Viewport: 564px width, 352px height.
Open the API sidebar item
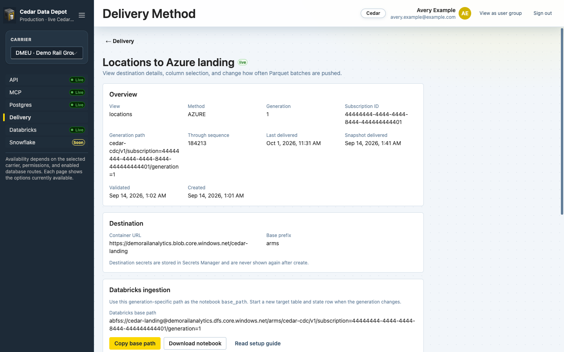(x=47, y=80)
